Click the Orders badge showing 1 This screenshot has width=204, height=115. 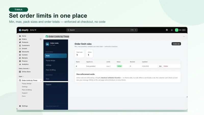41,39
